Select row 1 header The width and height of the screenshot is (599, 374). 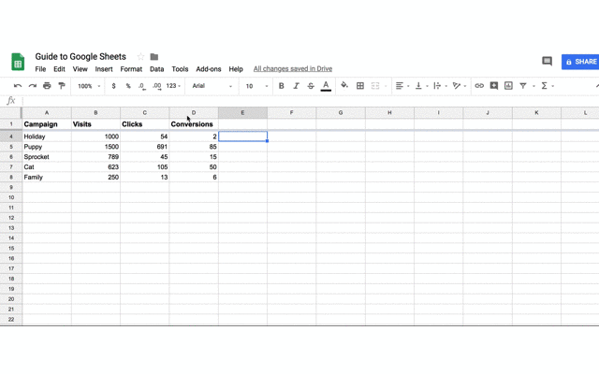(x=11, y=124)
